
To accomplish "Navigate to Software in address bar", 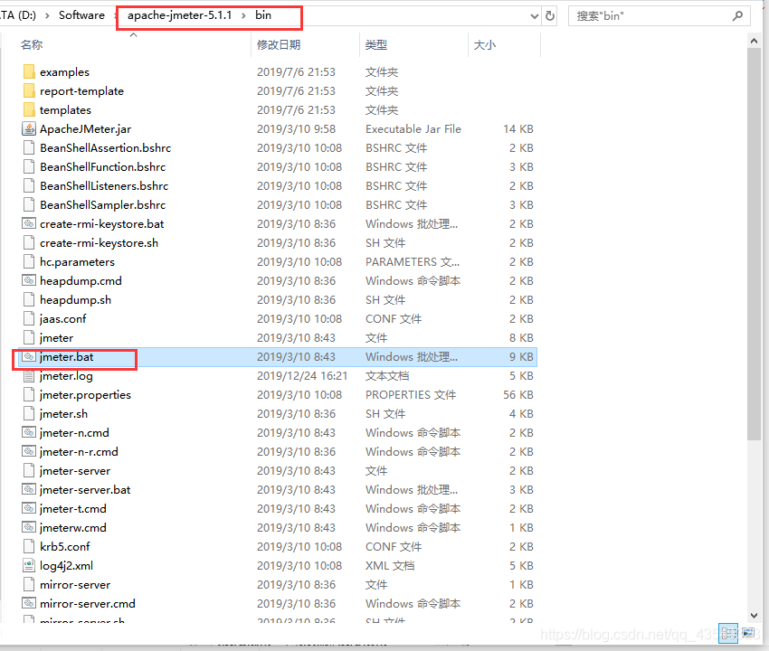I will pos(81,15).
